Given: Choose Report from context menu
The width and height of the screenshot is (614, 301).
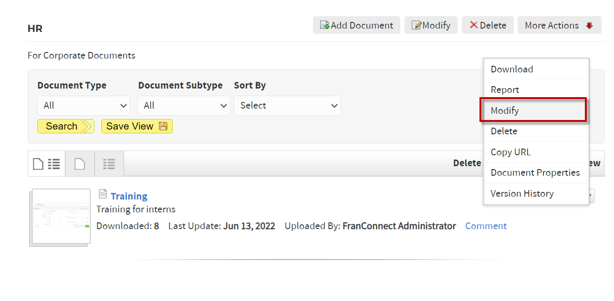Looking at the screenshot, I should tap(536, 90).
